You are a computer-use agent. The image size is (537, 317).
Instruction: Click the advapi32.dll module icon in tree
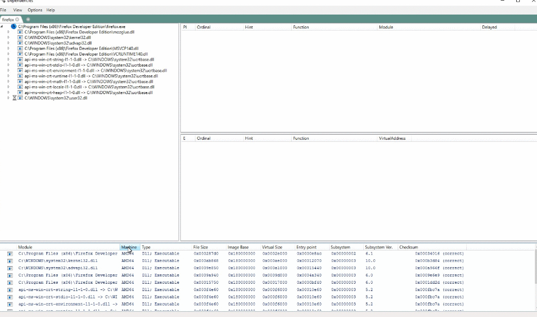coord(20,43)
